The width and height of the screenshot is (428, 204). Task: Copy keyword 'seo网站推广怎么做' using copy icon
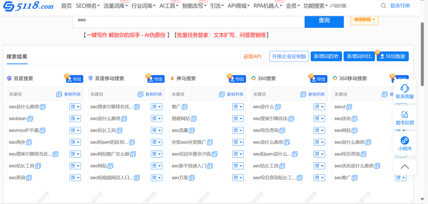click(x=133, y=154)
